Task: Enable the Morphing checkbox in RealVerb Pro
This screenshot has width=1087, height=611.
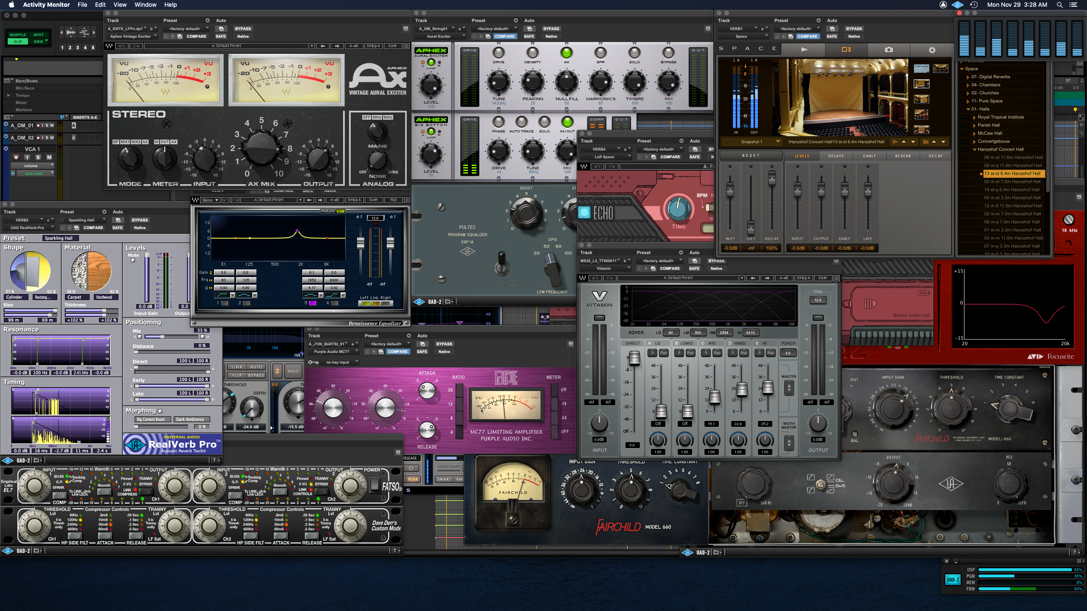Action: coord(160,411)
